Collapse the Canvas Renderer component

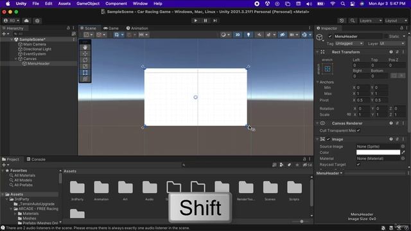pyautogui.click(x=317, y=123)
